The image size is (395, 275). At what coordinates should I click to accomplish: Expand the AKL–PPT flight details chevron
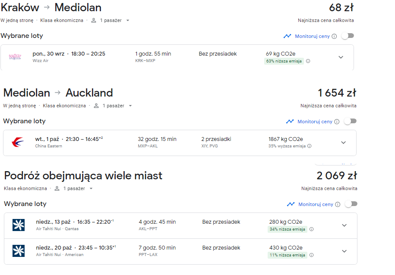tap(344, 225)
